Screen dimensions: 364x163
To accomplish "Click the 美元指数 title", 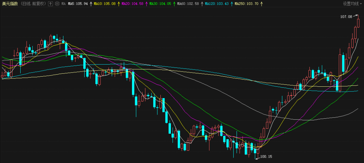I will [x=10, y=4].
